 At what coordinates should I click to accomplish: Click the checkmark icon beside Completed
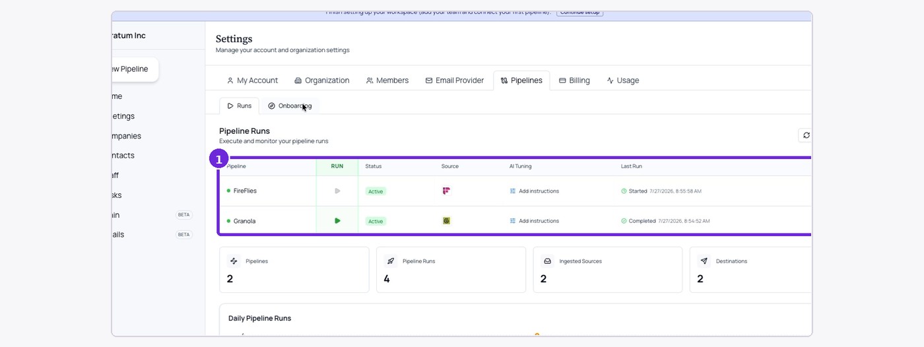pos(624,221)
